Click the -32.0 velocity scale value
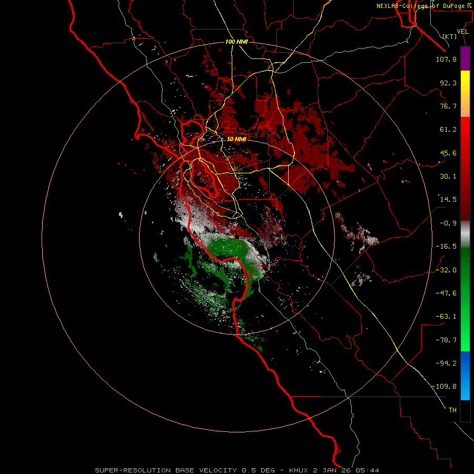474x474 pixels. point(446,270)
